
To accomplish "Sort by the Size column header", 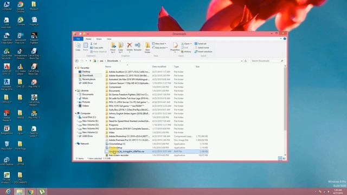I will (x=197, y=67).
